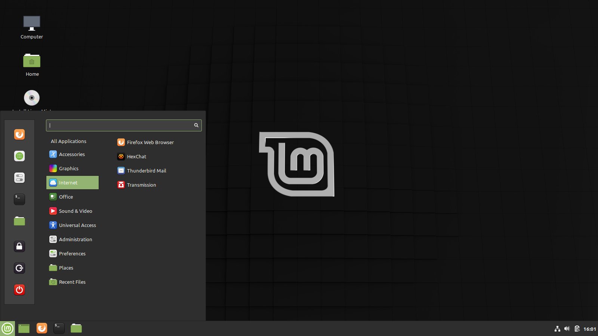Click the Mint menu button on panel
This screenshot has width=598, height=336.
7,329
